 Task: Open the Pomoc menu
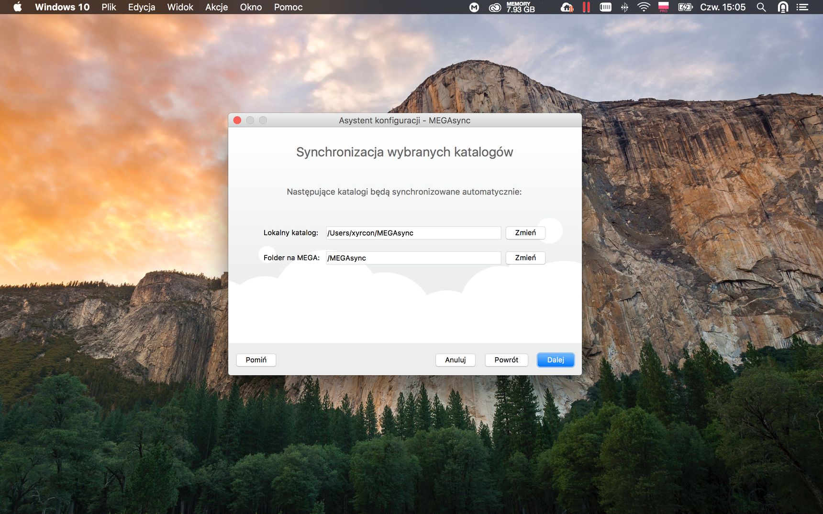[x=288, y=7]
